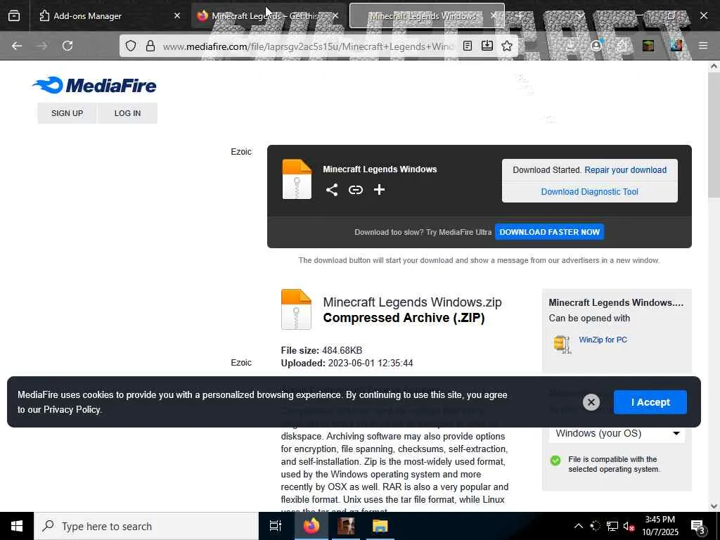This screenshot has height=540, width=720.
Task: Open the extensions puzzle icon
Action: [x=622, y=46]
